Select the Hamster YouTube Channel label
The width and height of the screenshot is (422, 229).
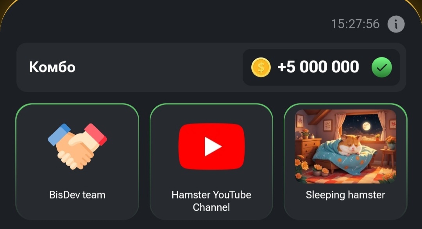211,201
